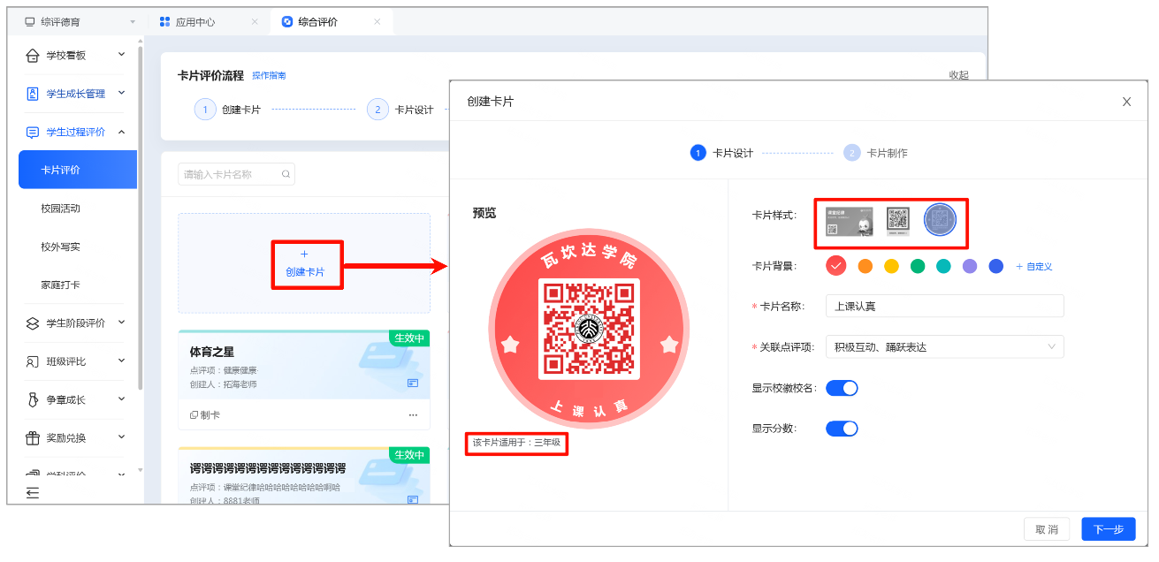Expand the 学校看板 menu chevron
This screenshot has height=562, width=1159.
click(121, 55)
